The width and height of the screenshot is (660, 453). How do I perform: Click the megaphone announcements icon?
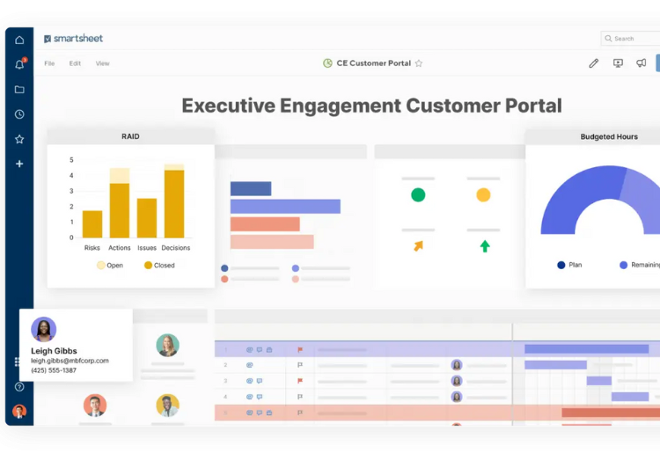click(642, 63)
